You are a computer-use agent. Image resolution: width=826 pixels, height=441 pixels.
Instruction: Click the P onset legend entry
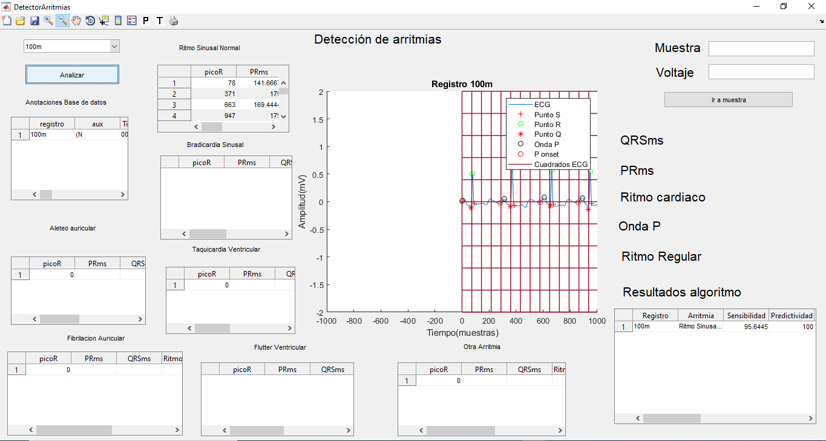[546, 154]
